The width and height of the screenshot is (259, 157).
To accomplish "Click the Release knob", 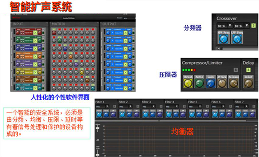I will 234,83.
